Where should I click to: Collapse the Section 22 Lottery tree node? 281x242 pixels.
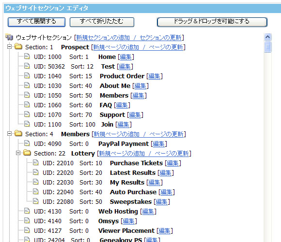[x=18, y=153]
